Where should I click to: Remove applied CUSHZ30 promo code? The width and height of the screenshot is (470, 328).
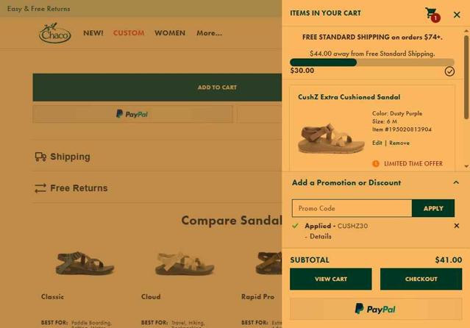(x=457, y=226)
